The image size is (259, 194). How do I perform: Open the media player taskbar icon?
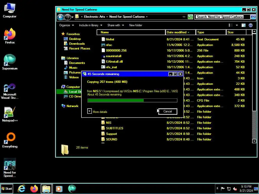point(59,189)
